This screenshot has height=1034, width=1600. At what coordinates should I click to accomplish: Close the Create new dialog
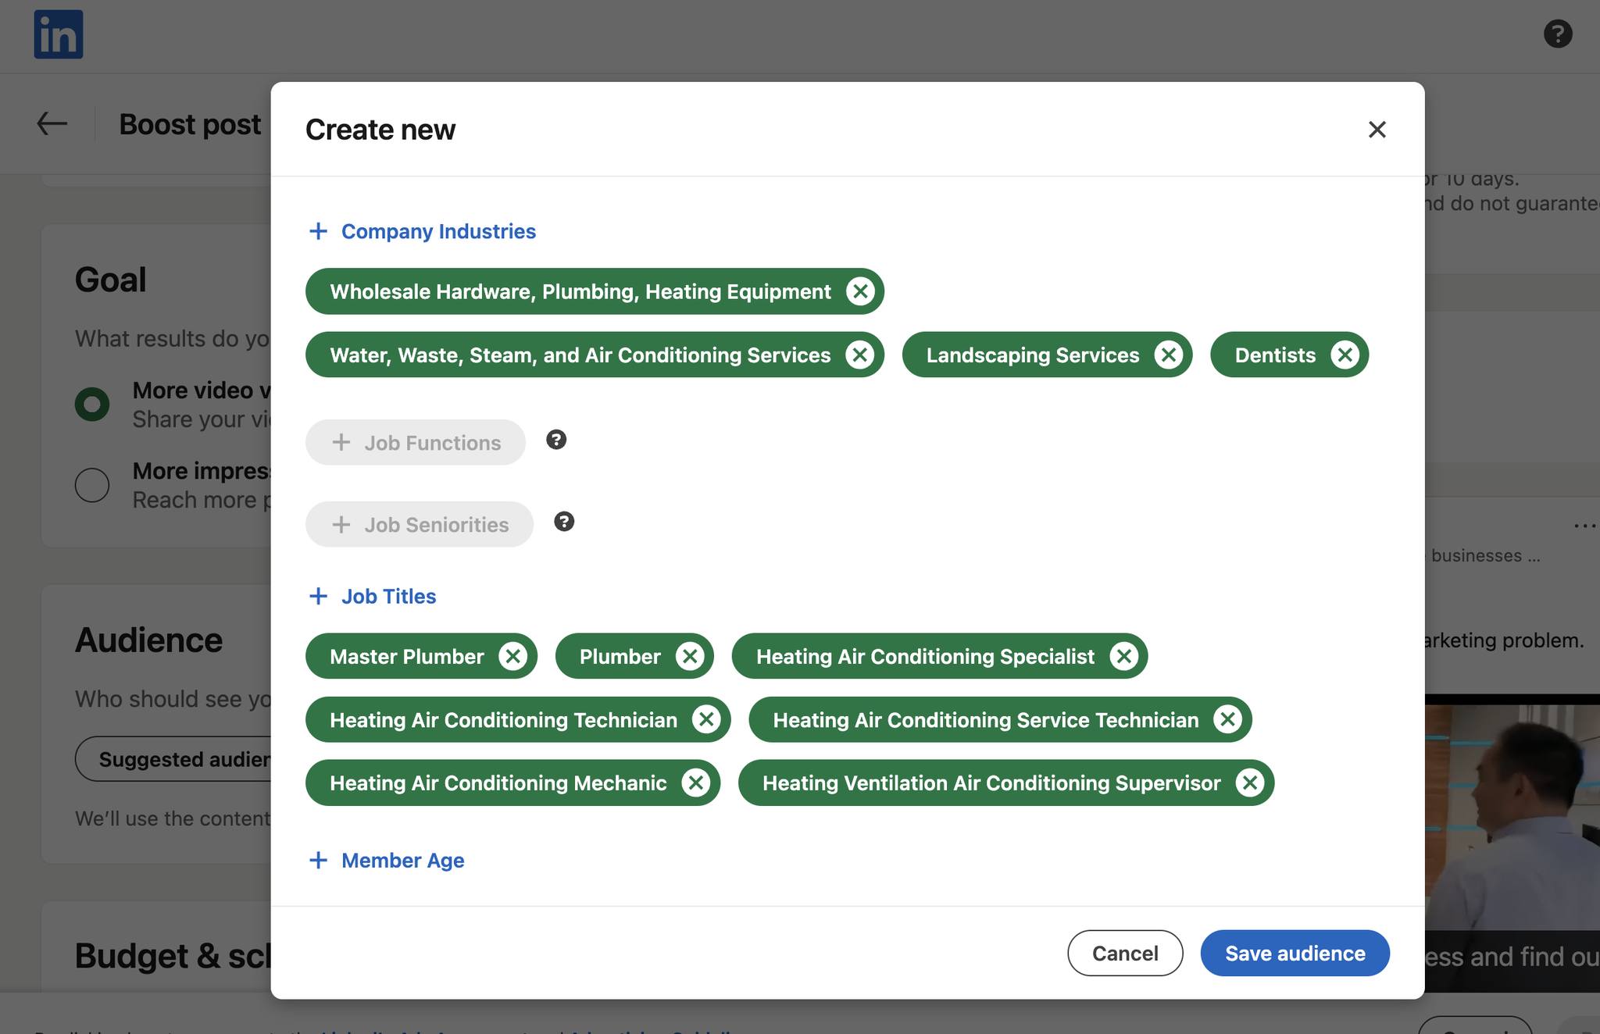tap(1377, 130)
